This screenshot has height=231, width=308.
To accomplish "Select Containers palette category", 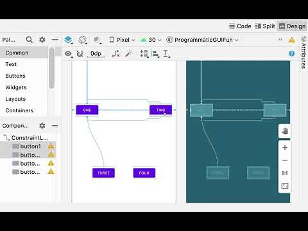I will tap(24, 110).
